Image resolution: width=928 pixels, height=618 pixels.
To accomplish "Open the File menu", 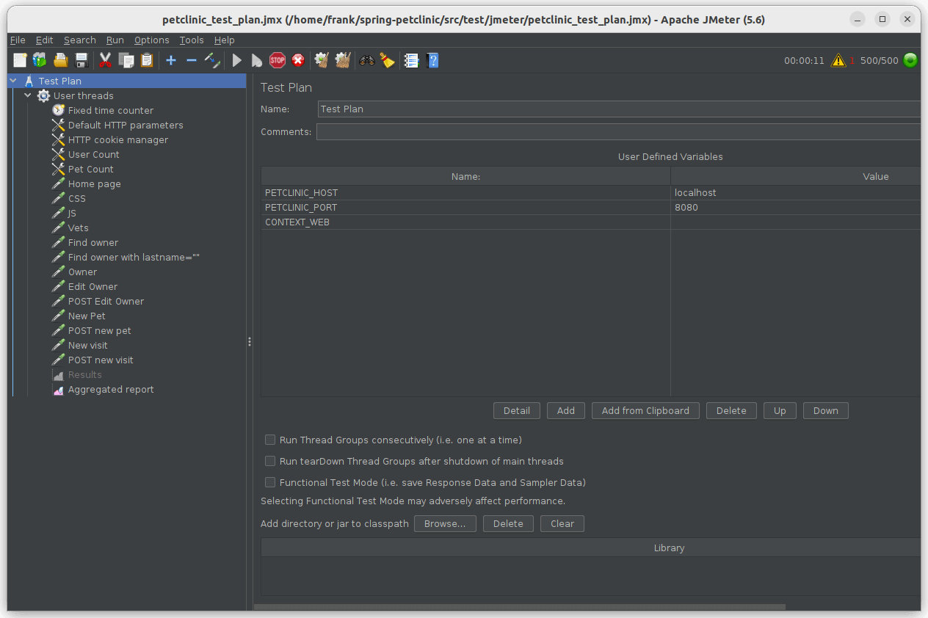I will click(18, 40).
